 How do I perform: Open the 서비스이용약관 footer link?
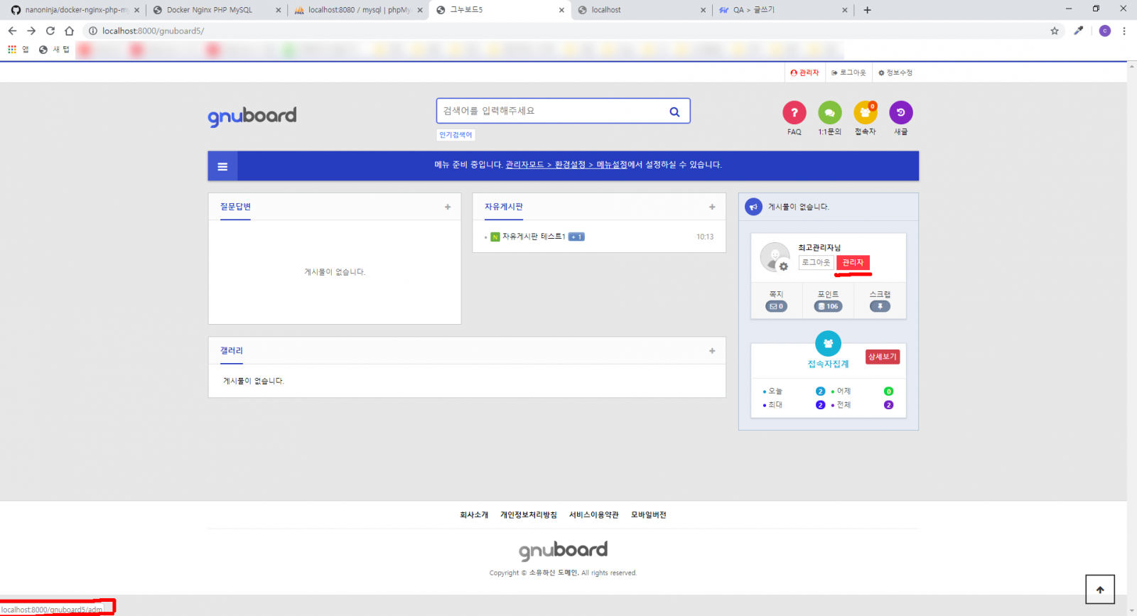pos(594,515)
